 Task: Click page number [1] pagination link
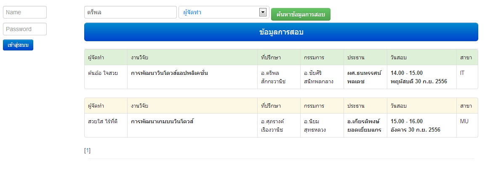coord(87,150)
